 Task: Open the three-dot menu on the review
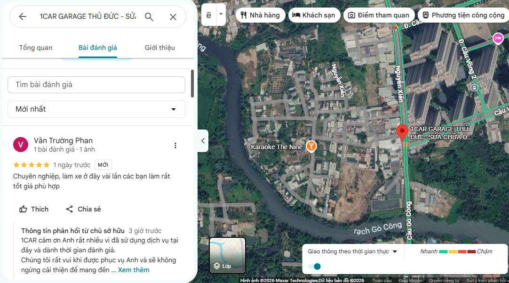[x=175, y=146]
